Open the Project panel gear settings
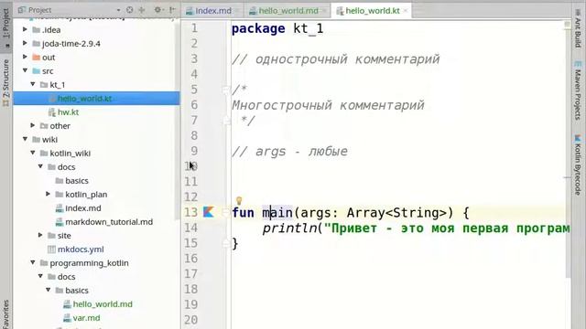Image resolution: width=586 pixels, height=329 pixels. 157,10
